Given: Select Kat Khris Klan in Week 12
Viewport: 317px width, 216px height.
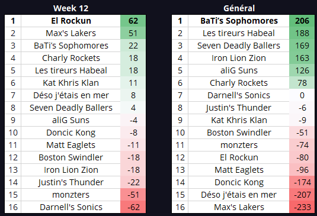Looking at the screenshot, I should [71, 83].
